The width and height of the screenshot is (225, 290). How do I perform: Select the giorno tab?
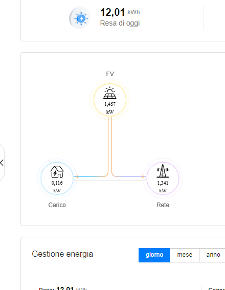click(x=154, y=255)
